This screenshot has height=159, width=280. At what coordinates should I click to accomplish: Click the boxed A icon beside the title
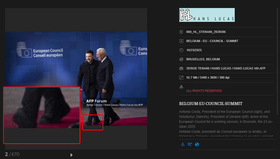pyautogui.click(x=181, y=41)
